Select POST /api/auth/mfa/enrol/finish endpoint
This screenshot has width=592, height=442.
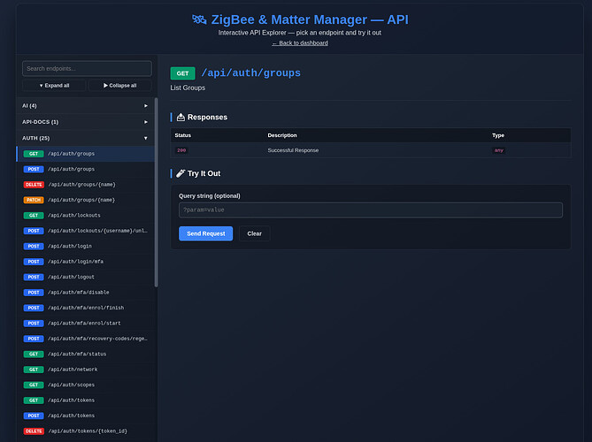[x=85, y=308]
